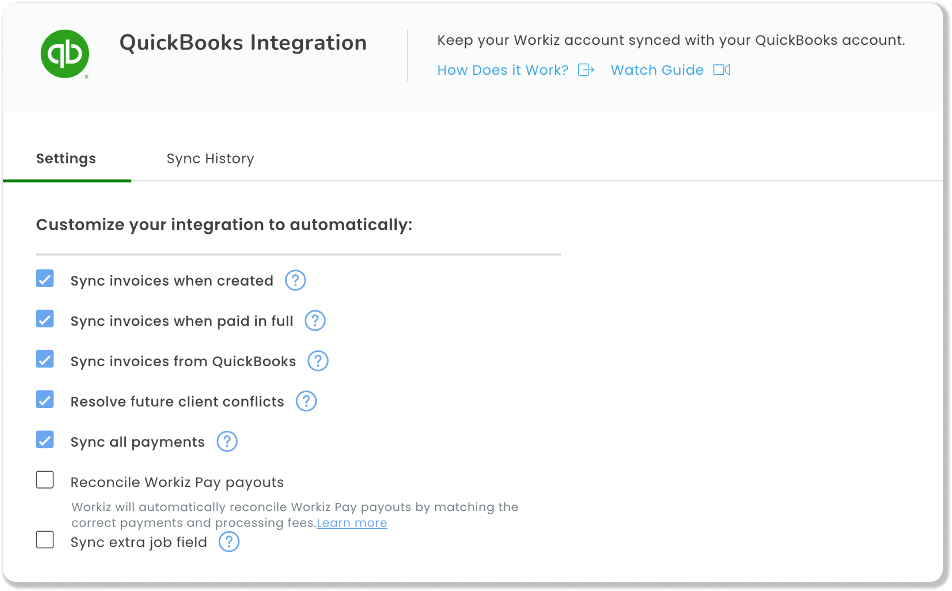952x591 pixels.
Task: Click 'Customize your integration to automatically:' heading
Action: click(224, 225)
